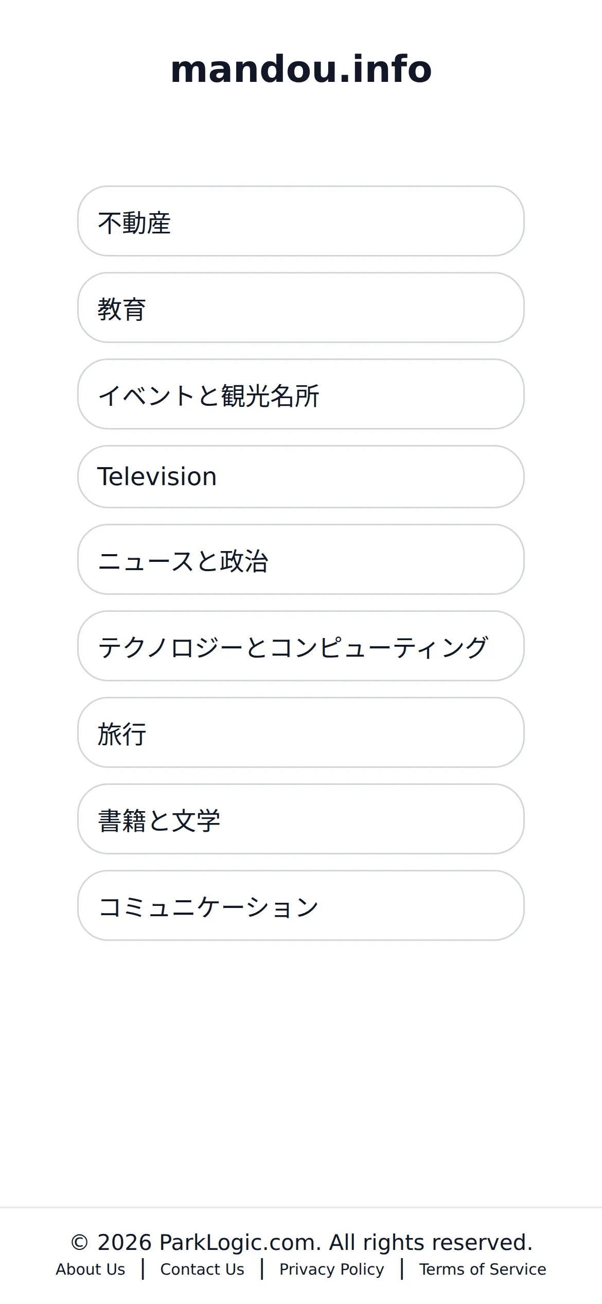Go to the About Us page
Viewport: 602px width, 1304px height.
[91, 1269]
